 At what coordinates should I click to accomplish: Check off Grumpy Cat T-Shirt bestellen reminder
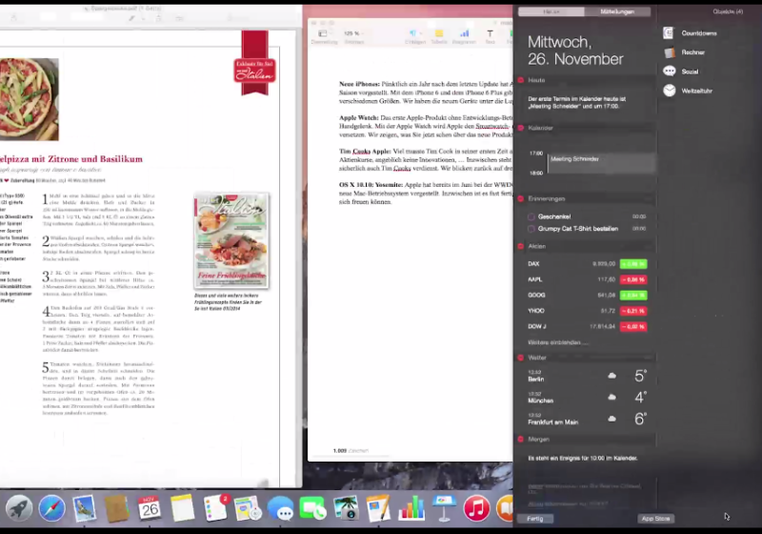point(531,229)
